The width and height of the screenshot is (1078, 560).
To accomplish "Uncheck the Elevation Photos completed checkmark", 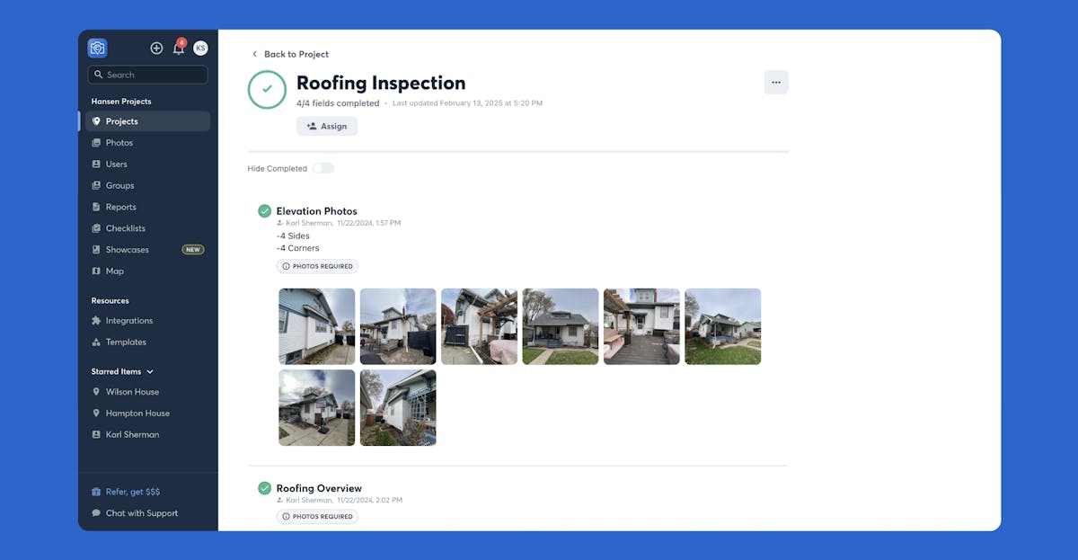I will 264,211.
